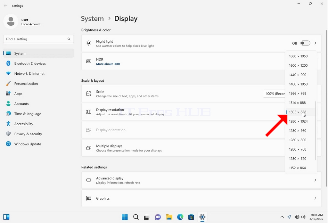Click the Windows Update refresh icon
328x223 pixels.
[x=8, y=144]
